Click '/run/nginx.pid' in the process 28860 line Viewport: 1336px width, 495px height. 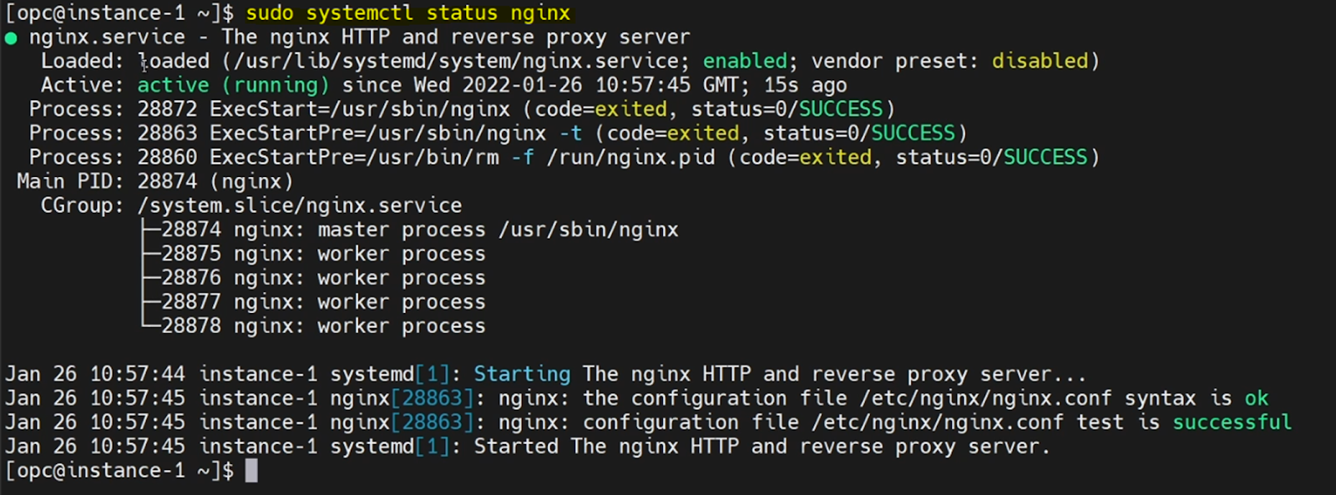tap(630, 158)
